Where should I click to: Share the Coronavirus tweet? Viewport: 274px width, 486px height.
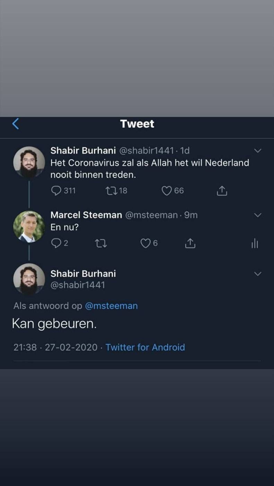click(222, 190)
